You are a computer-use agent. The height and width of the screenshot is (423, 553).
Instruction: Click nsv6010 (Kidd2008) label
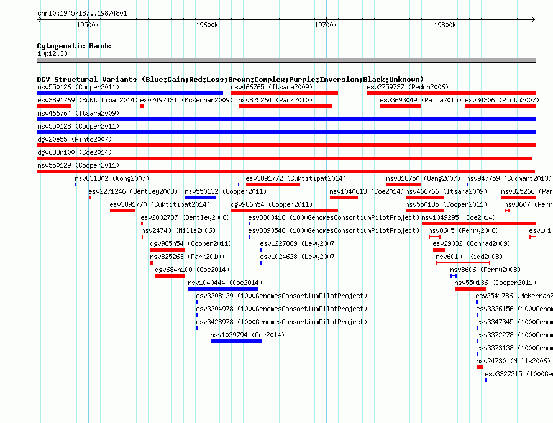click(469, 257)
